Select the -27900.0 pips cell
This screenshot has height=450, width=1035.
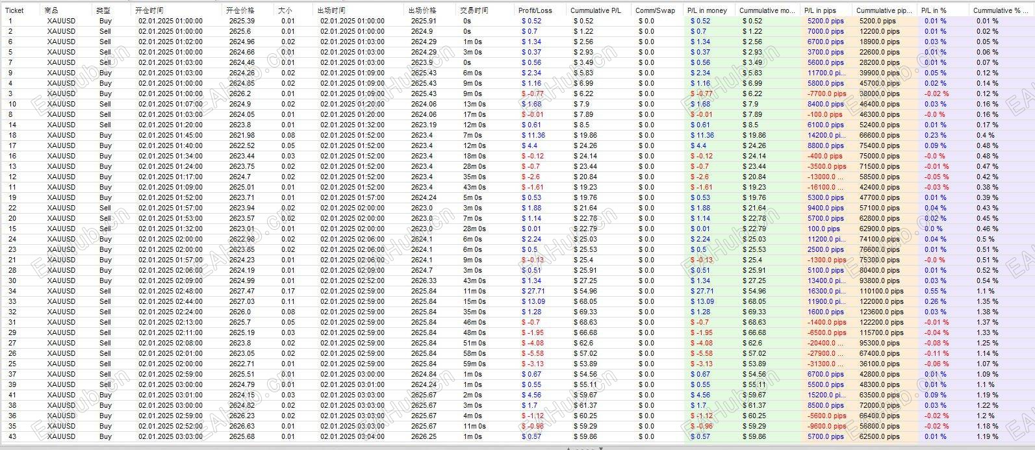point(826,353)
